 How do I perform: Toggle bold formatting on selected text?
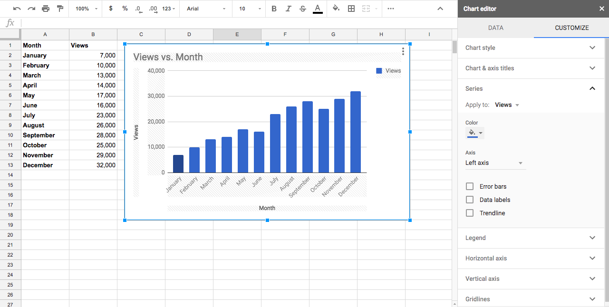click(274, 9)
